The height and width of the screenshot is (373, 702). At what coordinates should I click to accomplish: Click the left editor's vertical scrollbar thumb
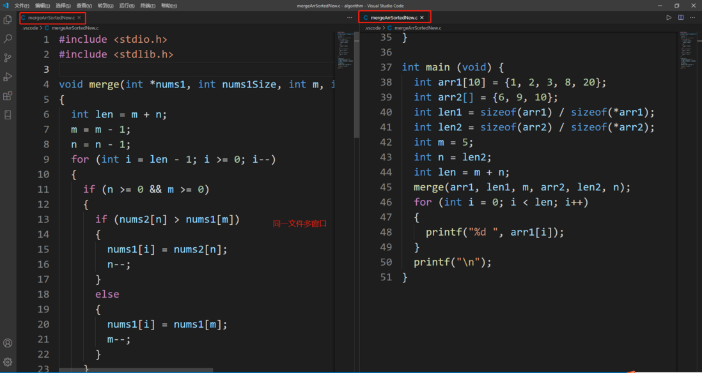[357, 85]
